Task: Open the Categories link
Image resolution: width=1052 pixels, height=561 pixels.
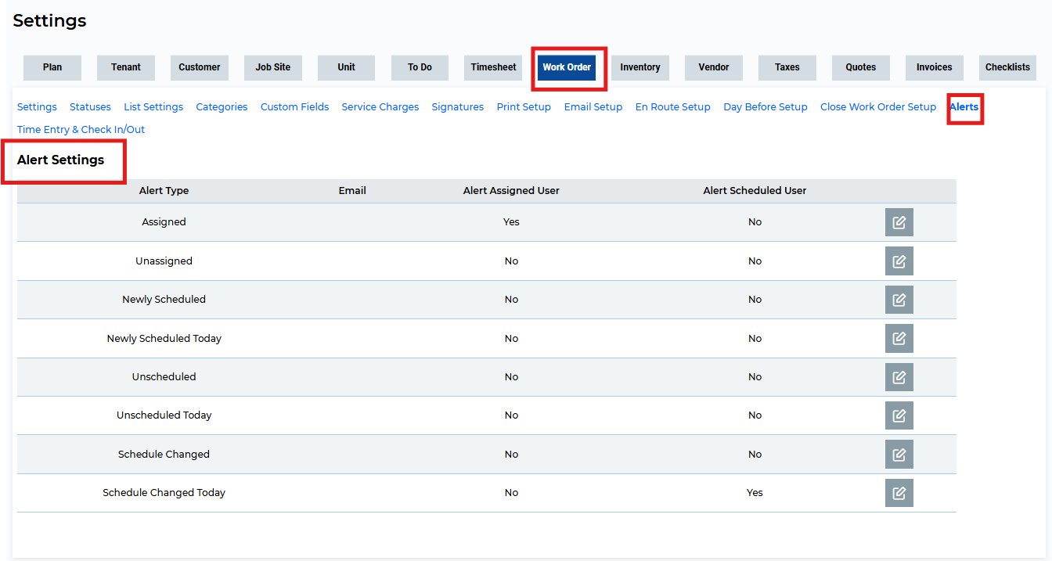Action: 222,107
